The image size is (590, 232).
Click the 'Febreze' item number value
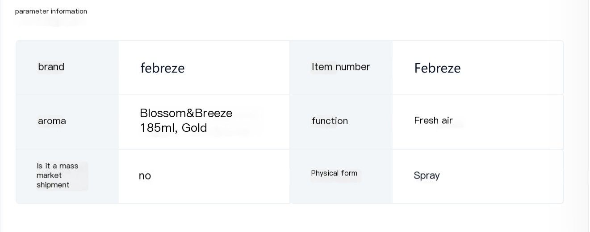(437, 68)
